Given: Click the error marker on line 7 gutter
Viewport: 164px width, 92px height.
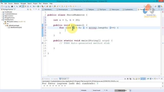Looking at the screenshot, I should [x=43, y=28].
